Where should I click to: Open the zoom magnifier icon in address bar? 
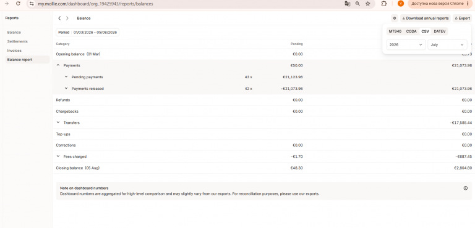(357, 4)
